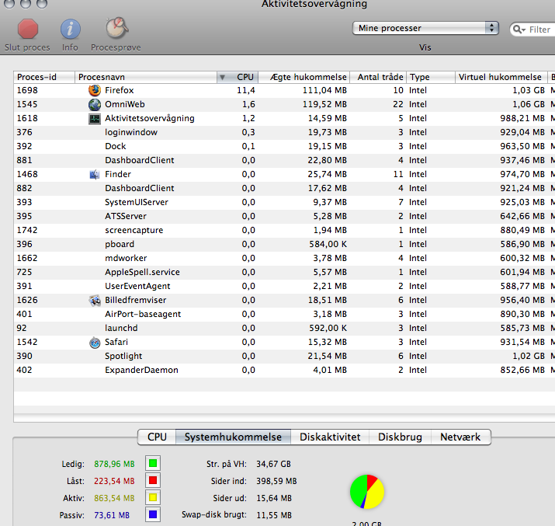Click the 11,55 MB Swap-disk brugt value
The width and height of the screenshot is (555, 526).
(274, 515)
